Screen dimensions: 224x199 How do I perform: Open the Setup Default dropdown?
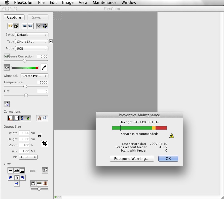[x=32, y=35]
